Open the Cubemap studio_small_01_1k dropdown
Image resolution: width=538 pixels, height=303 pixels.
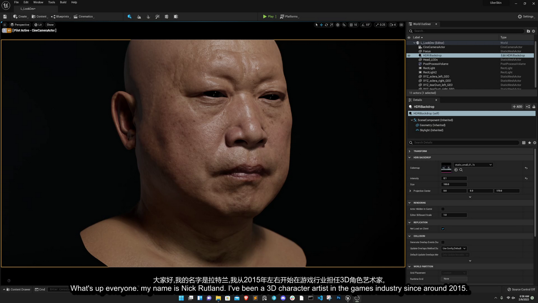point(473,165)
